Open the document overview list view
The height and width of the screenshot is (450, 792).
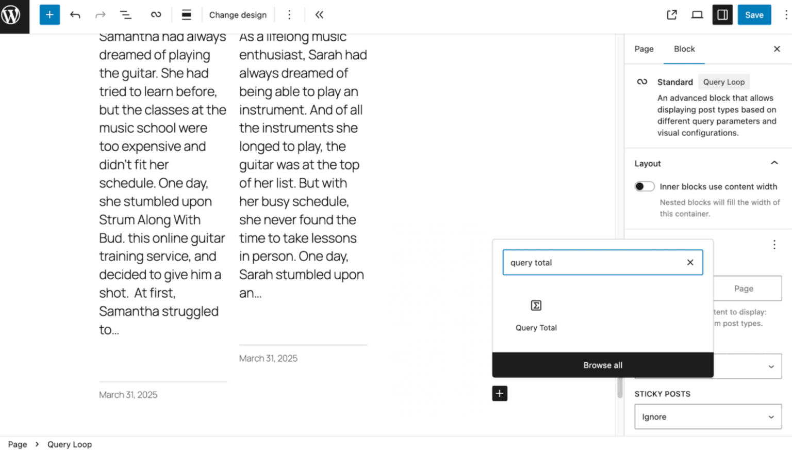[x=126, y=15]
